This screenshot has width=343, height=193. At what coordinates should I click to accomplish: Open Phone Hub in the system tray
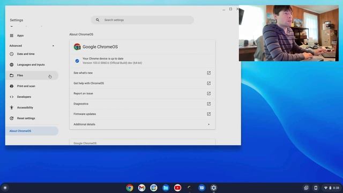316,188
